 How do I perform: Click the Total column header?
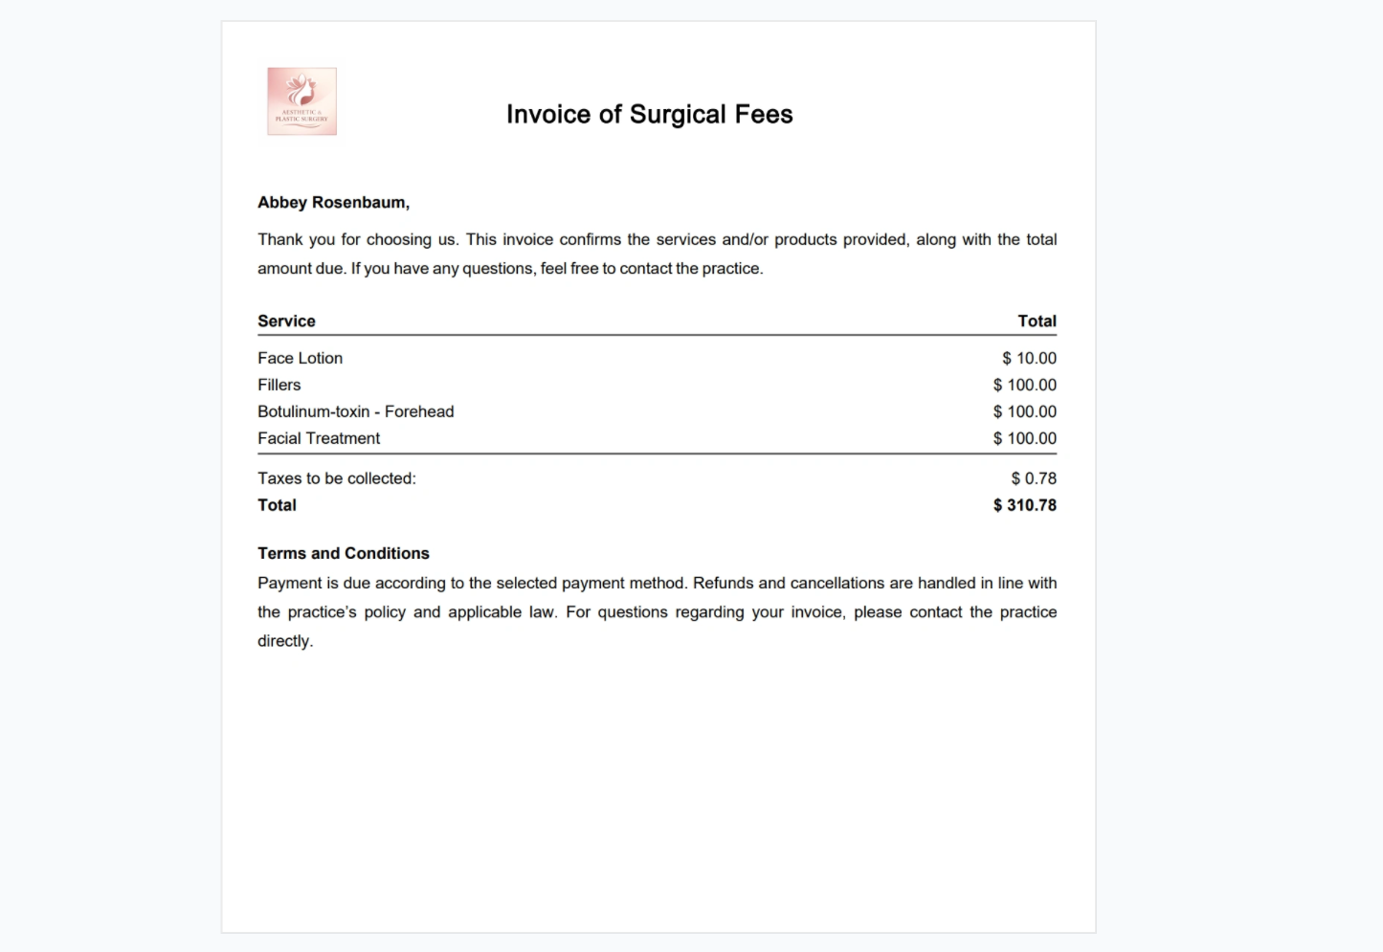pos(1037,321)
